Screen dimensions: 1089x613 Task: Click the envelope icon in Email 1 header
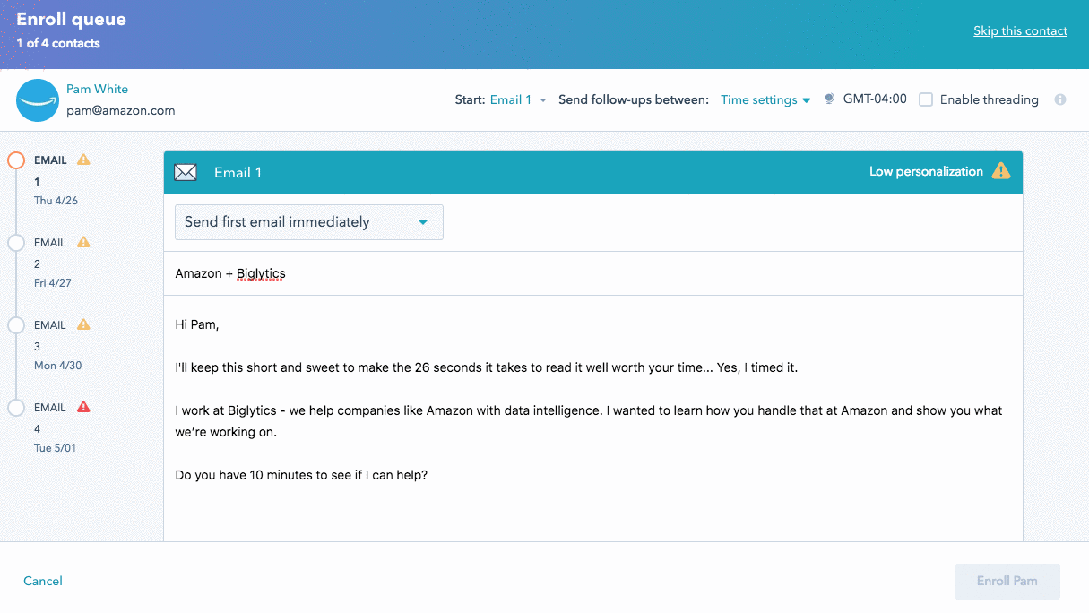(x=186, y=172)
